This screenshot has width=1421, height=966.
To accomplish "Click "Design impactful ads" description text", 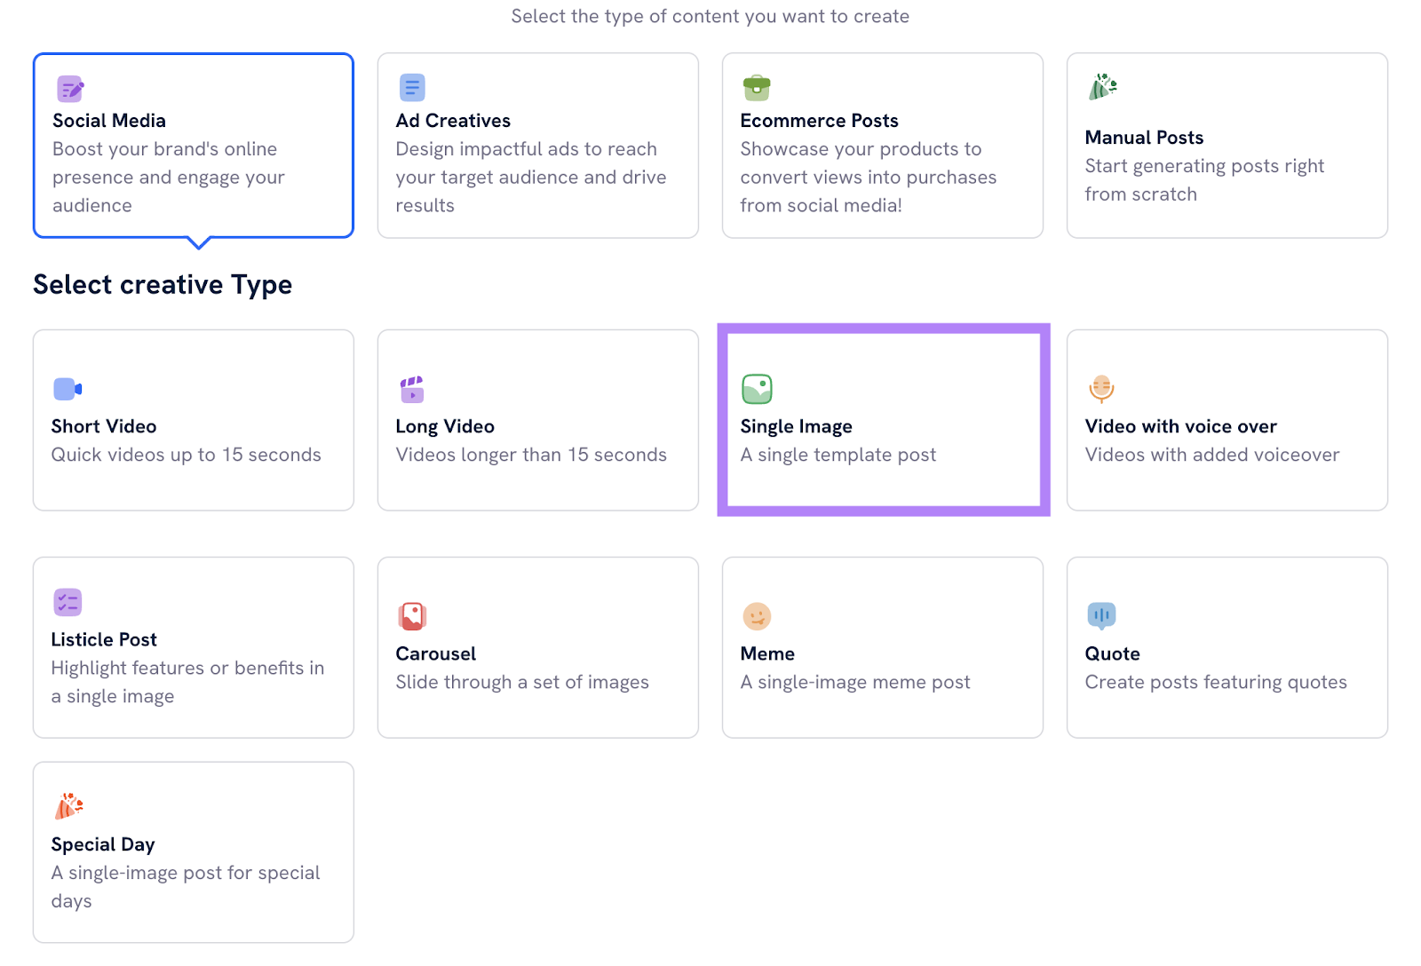I will click(x=531, y=178).
